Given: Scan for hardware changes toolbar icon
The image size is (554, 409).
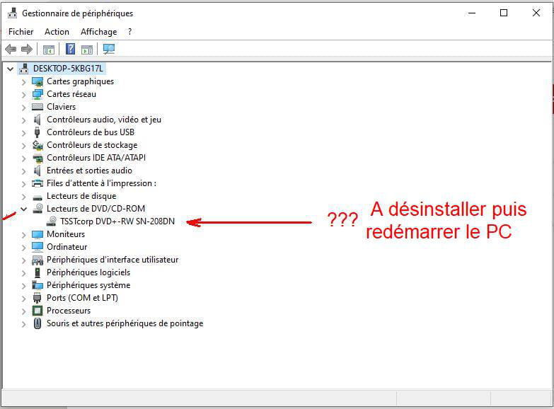Looking at the screenshot, I should point(109,49).
